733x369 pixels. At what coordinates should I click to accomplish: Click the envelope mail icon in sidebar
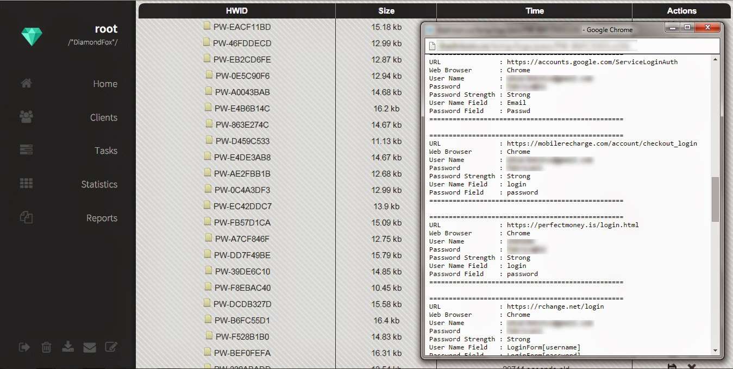(89, 347)
